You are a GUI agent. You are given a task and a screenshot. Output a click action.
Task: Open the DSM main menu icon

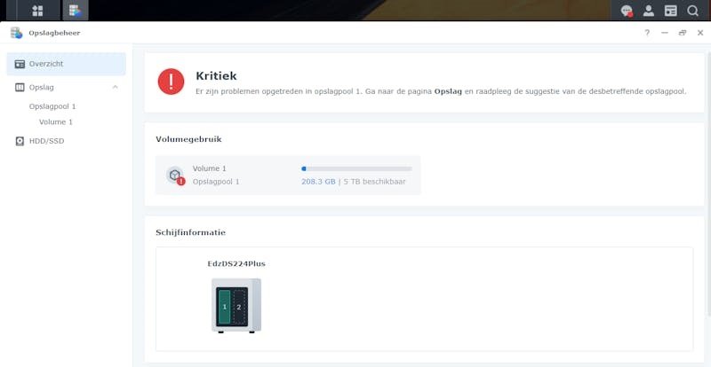[x=37, y=11]
